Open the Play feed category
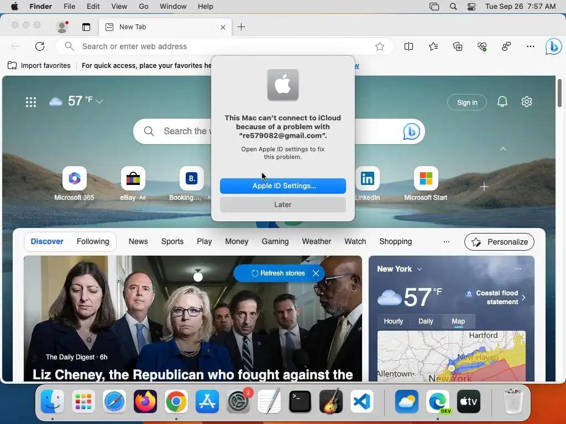The image size is (566, 424). tap(205, 242)
